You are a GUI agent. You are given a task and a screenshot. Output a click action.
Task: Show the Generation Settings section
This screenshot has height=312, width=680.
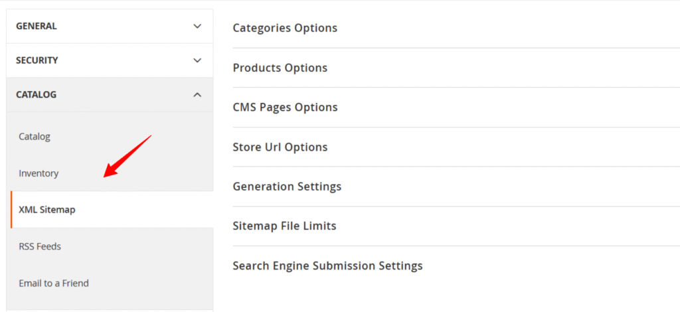click(287, 187)
